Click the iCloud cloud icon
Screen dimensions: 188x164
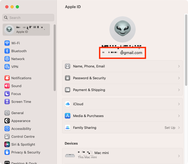click(68, 104)
